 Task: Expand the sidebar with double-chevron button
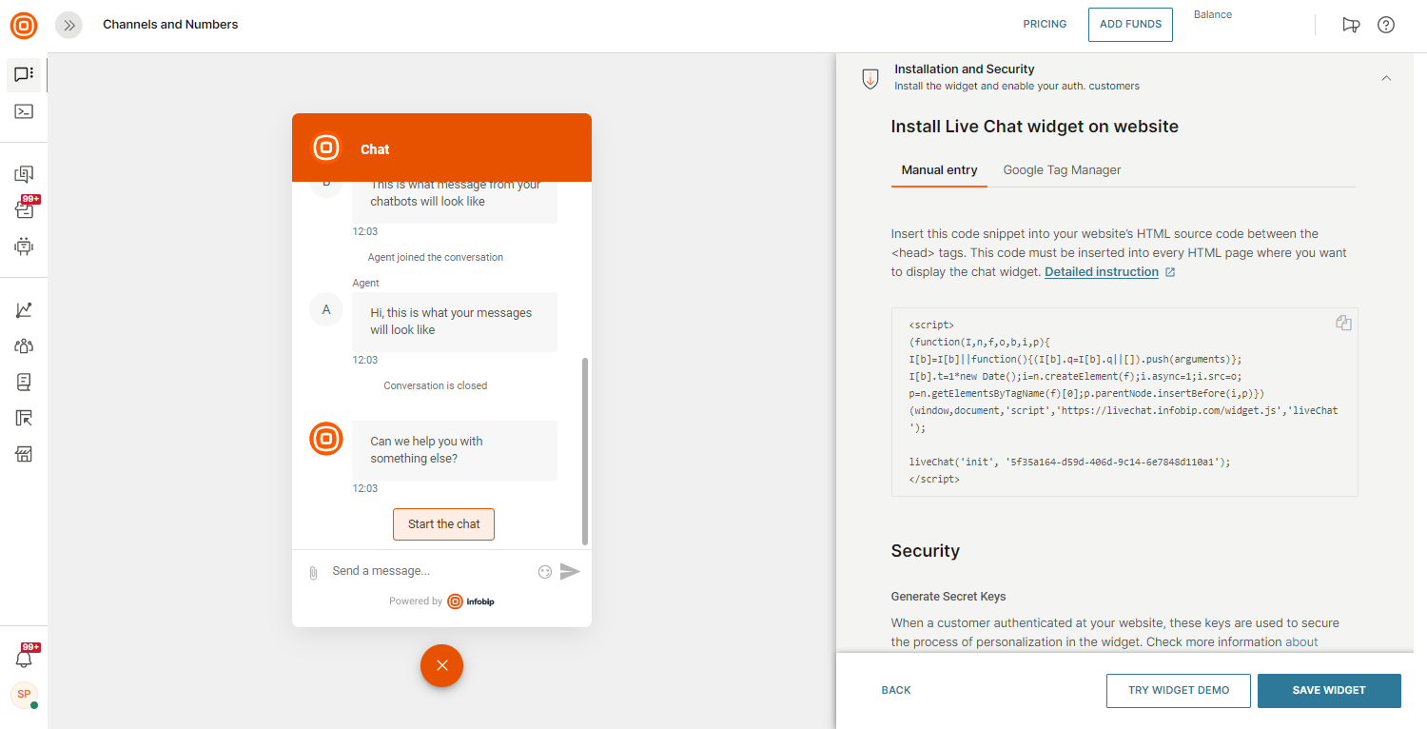tap(69, 25)
